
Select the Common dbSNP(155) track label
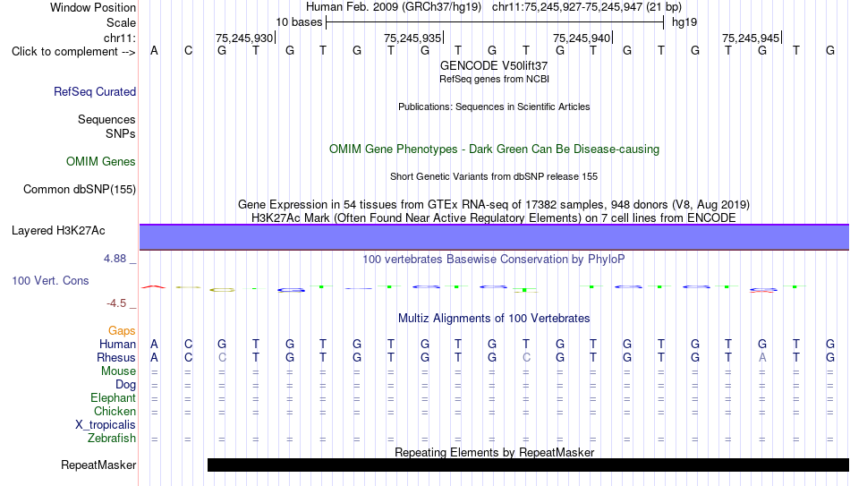pyautogui.click(x=80, y=190)
